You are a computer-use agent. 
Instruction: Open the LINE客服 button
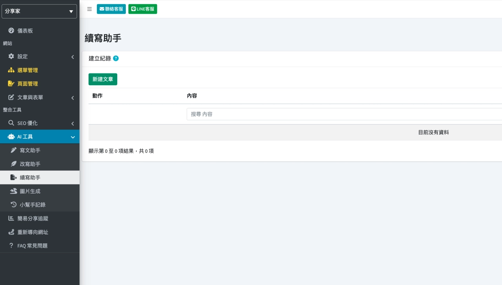[x=143, y=9]
